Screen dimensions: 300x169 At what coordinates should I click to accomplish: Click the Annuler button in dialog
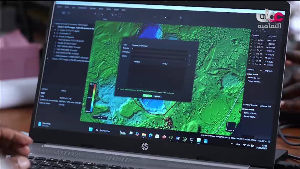click(157, 97)
